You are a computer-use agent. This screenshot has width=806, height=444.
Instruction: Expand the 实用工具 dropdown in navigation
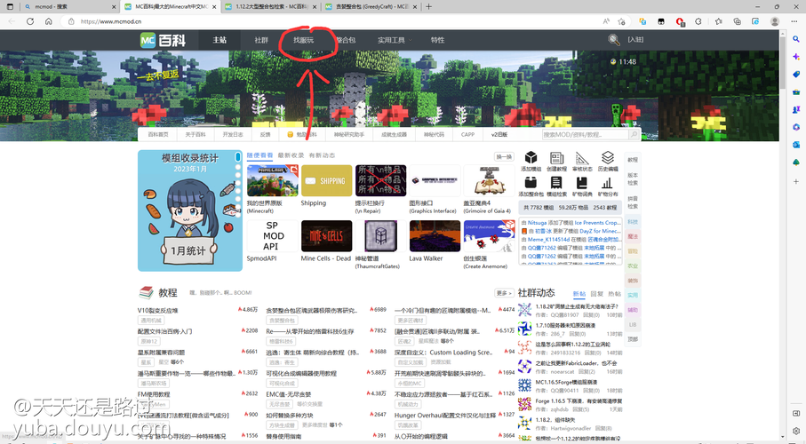tap(394, 40)
